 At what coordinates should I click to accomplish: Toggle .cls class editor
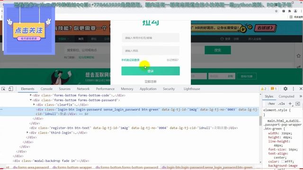[281, 104]
